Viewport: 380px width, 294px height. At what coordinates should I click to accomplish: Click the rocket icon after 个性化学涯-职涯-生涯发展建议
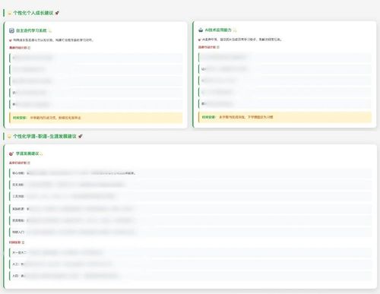pyautogui.click(x=81, y=136)
